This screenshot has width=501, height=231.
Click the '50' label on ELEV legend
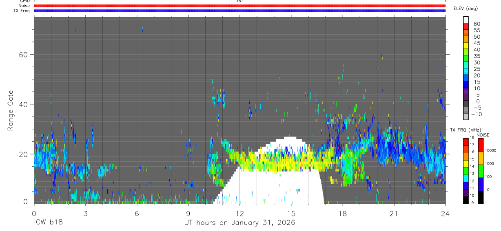coord(477,37)
